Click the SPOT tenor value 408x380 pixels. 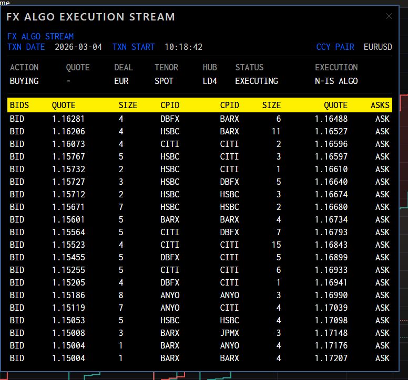pos(164,81)
